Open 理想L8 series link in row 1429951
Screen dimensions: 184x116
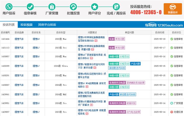(36, 103)
